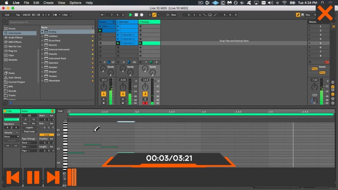Click the Play button in Live's transport
The image size is (338, 190).
tap(130, 15)
